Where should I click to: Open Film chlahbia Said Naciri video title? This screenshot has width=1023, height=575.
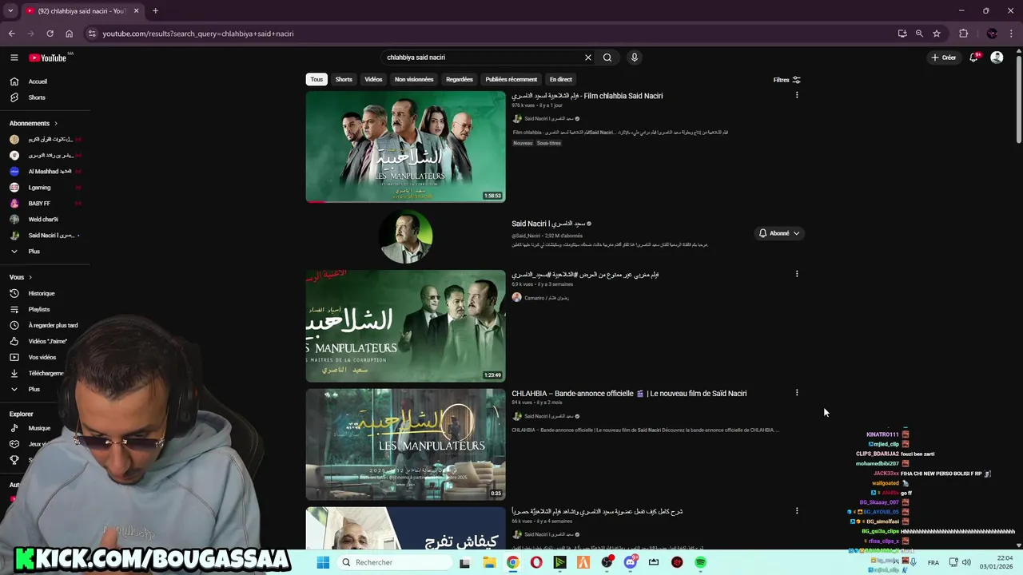click(587, 96)
